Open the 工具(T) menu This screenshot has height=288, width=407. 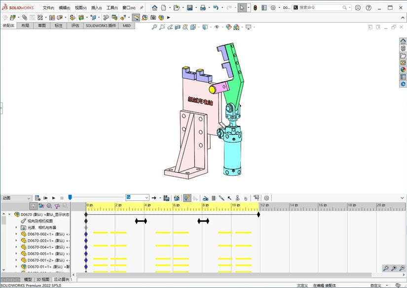click(x=112, y=8)
